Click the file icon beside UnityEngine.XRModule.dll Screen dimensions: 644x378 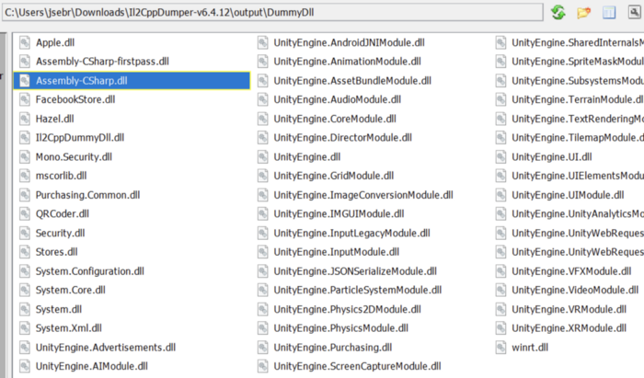pyautogui.click(x=500, y=328)
